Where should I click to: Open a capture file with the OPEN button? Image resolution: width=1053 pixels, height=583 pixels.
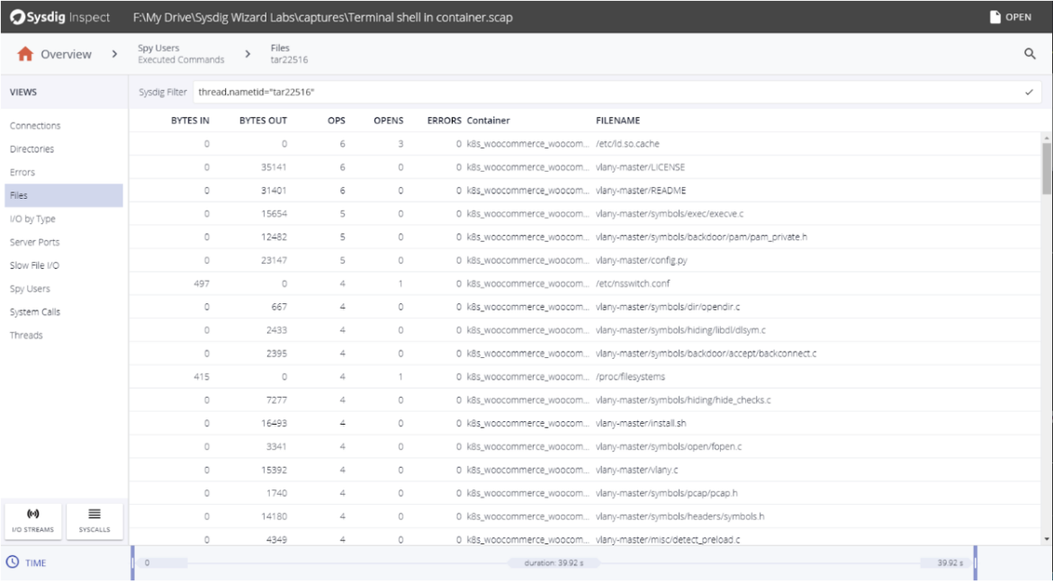coord(1011,17)
